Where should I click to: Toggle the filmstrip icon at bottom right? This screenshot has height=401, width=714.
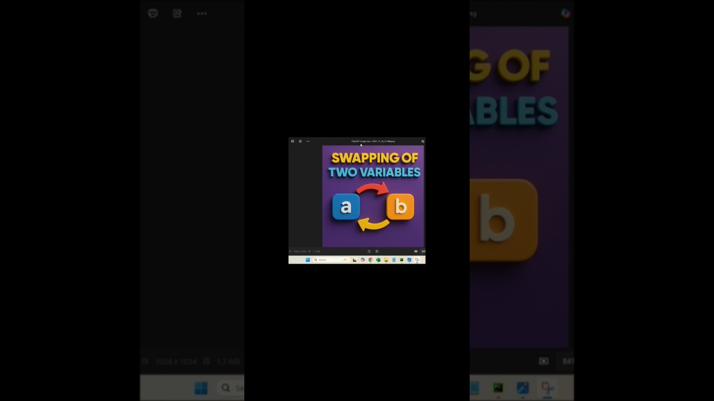click(x=416, y=251)
